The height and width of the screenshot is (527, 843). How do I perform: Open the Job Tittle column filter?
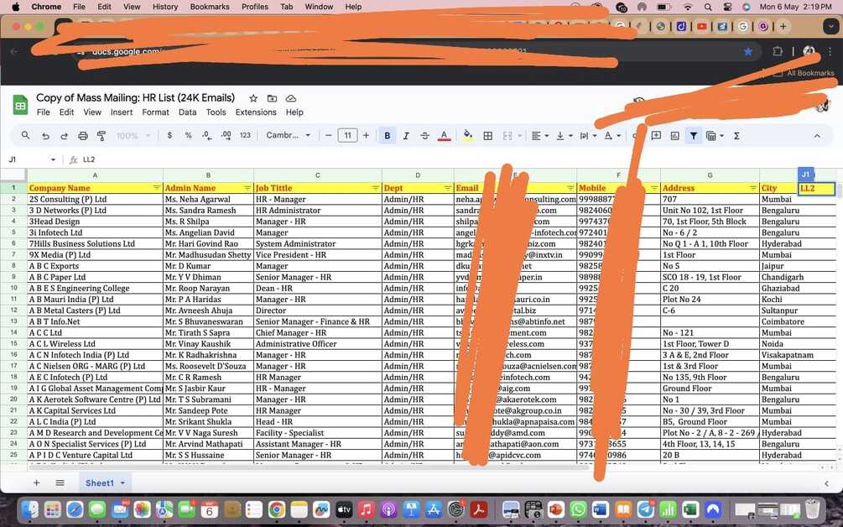click(375, 188)
